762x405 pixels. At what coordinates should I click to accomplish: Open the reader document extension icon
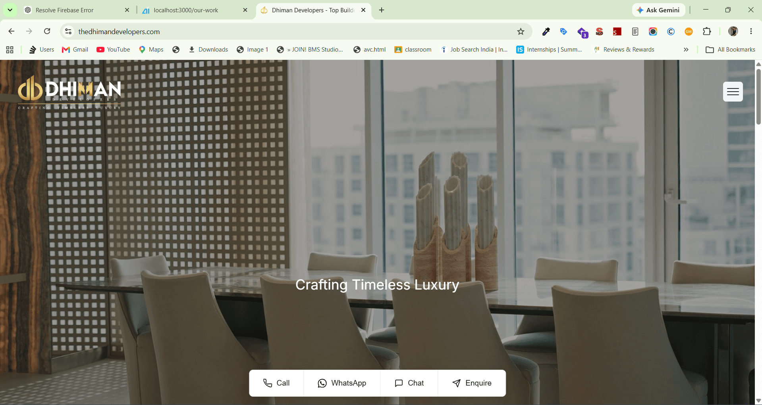635,31
